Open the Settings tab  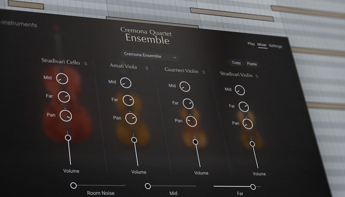(x=275, y=46)
